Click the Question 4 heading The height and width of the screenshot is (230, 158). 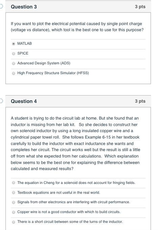[24, 101]
